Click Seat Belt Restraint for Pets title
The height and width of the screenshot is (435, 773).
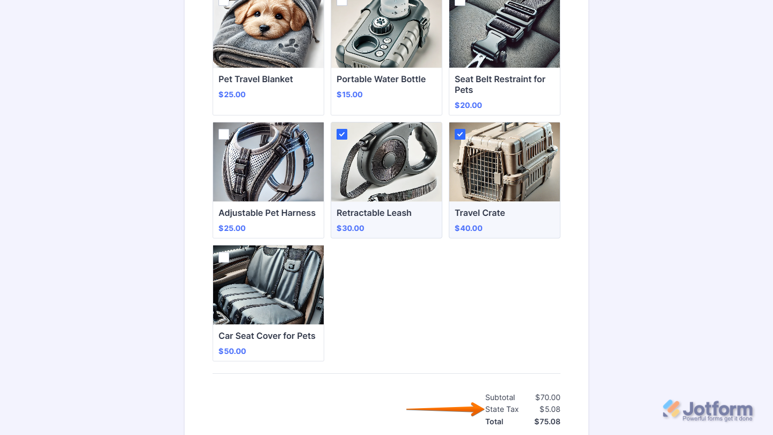(x=500, y=84)
